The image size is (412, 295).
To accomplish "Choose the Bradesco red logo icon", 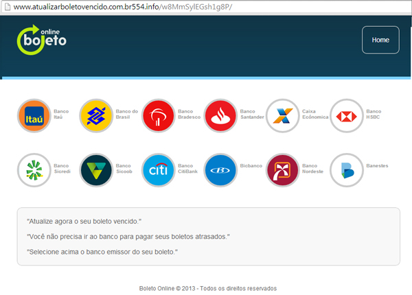I will point(159,117).
